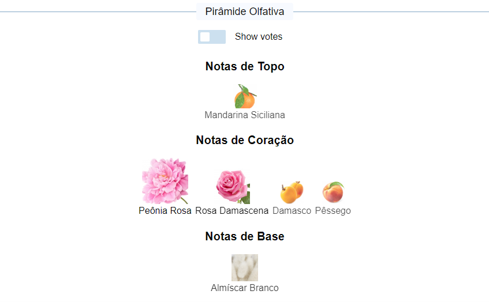
Task: Click the Peônia Rosa pink flower image
Action: tap(165, 181)
